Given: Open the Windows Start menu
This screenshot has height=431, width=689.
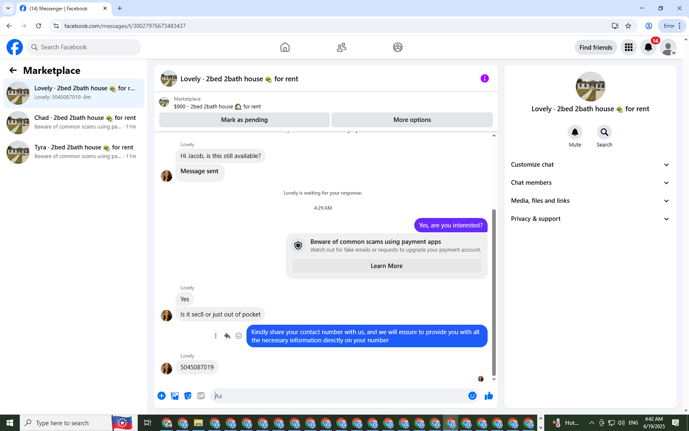Looking at the screenshot, I should (10, 423).
